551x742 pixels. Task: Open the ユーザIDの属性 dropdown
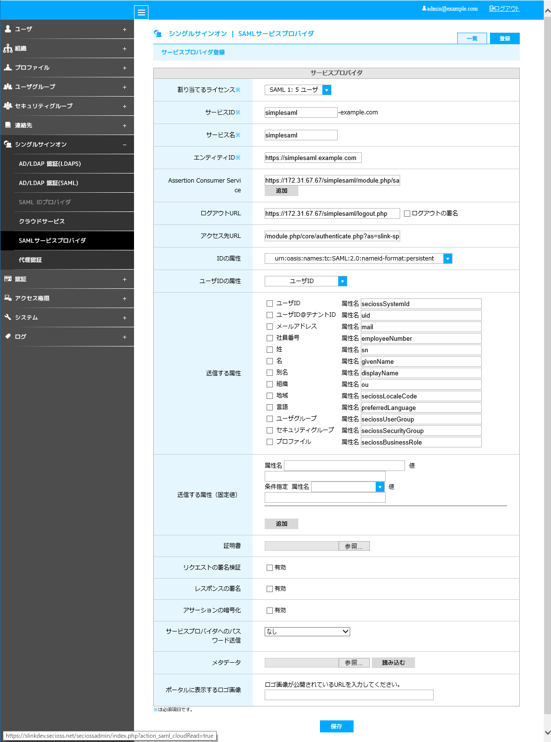click(306, 281)
